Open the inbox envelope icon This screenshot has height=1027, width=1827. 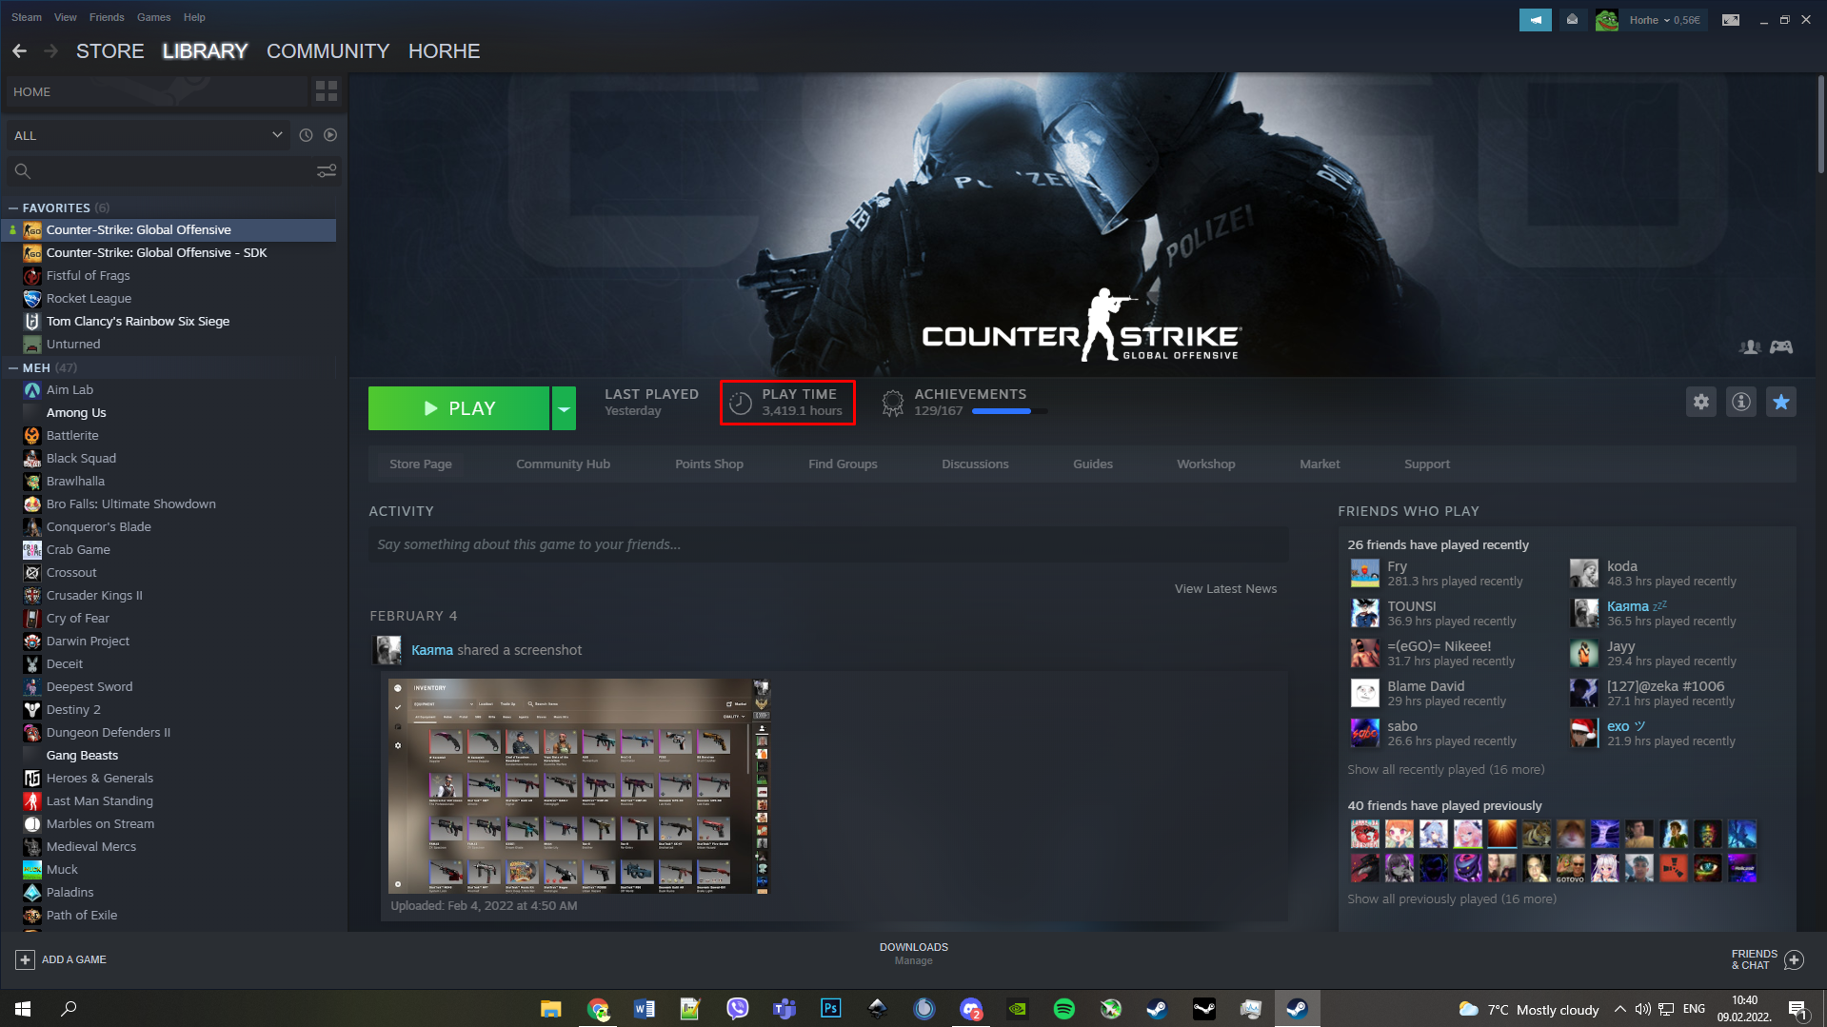point(1572,20)
